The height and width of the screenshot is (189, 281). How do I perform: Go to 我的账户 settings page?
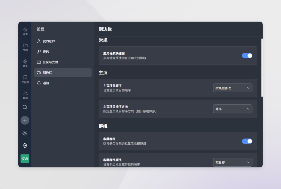(x=63, y=41)
